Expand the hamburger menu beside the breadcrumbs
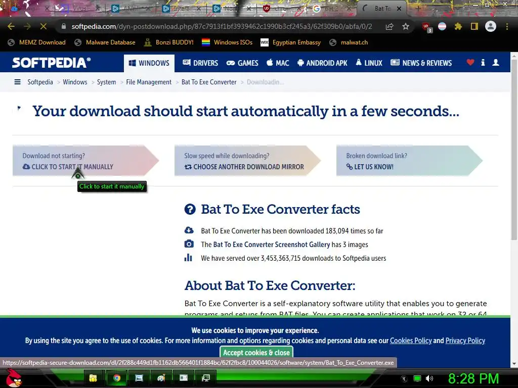The image size is (518, 388). point(18,82)
